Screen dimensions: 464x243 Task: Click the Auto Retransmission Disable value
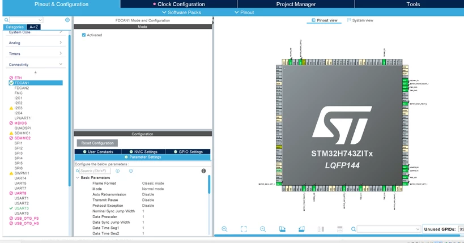(148, 194)
